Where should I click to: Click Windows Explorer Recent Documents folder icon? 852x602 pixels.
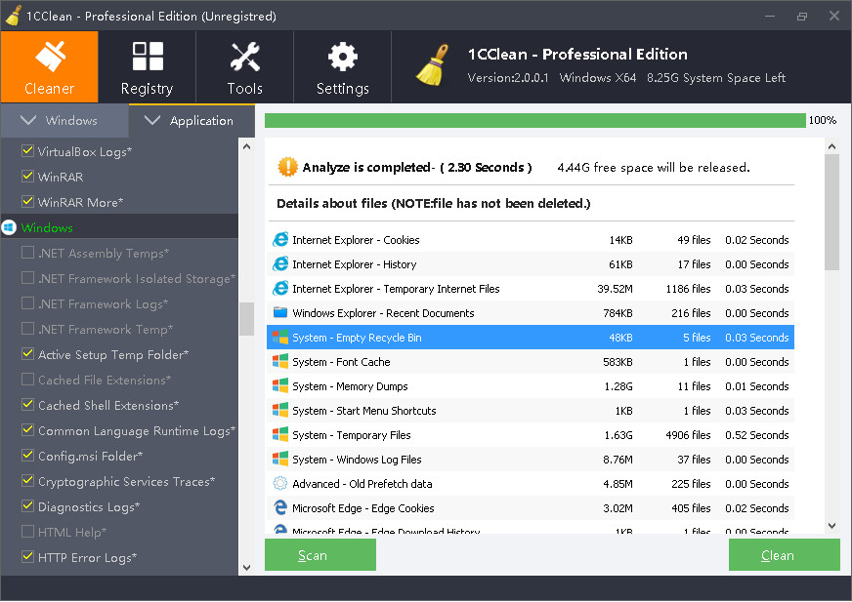tap(280, 312)
